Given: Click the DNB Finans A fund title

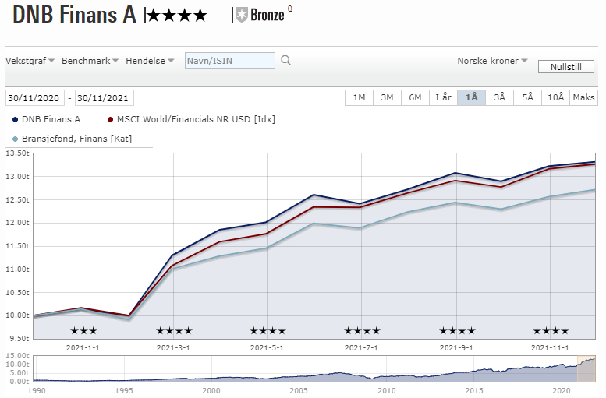Looking at the screenshot, I should 75,15.
